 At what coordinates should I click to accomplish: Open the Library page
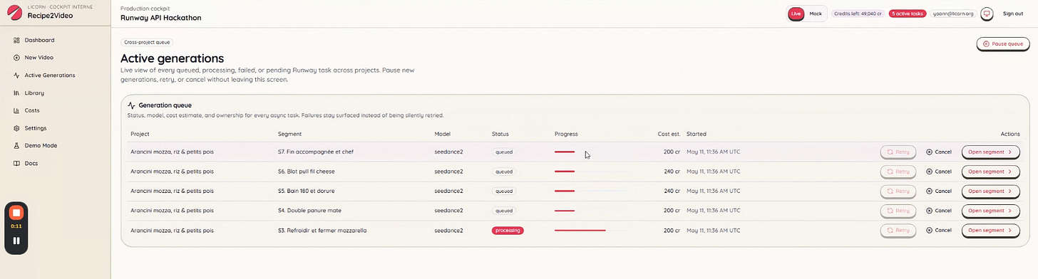pyautogui.click(x=34, y=93)
